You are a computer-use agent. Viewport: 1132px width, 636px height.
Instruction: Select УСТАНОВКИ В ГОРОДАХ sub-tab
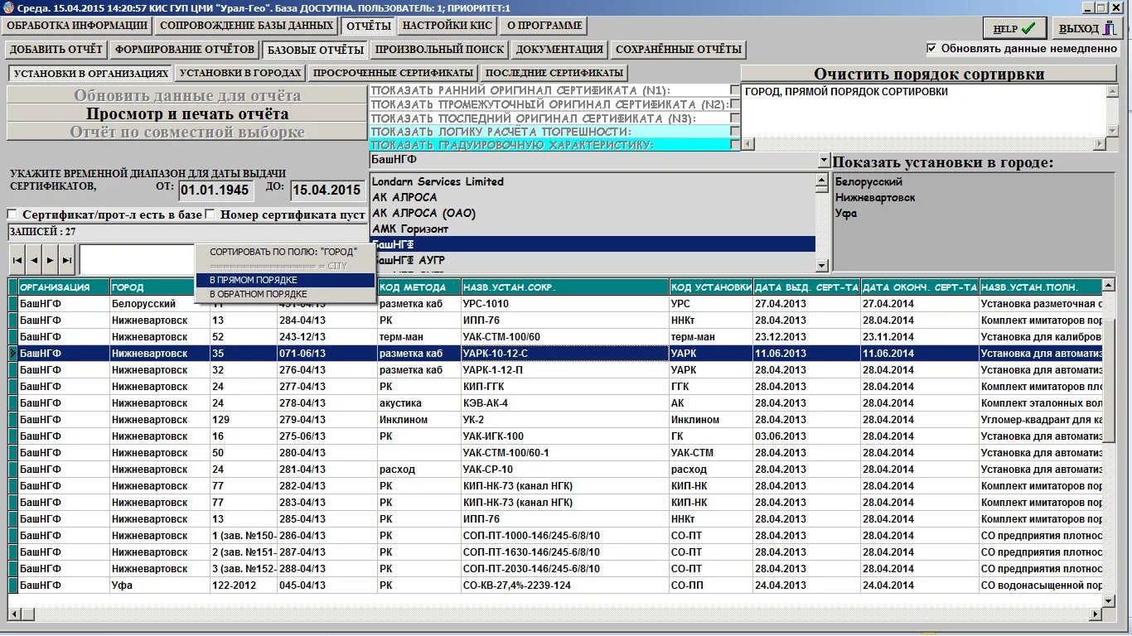click(240, 73)
